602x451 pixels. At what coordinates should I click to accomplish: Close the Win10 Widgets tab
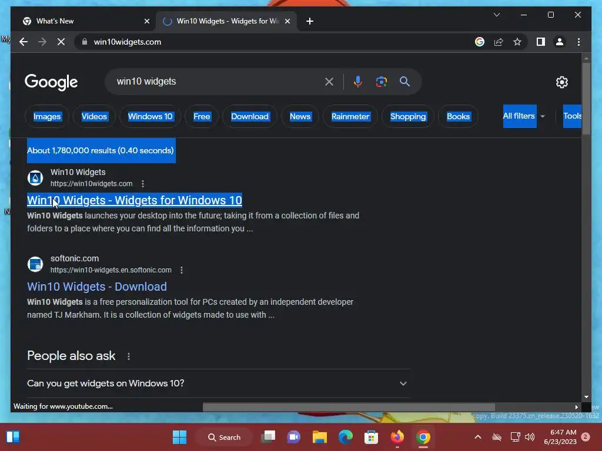(287, 21)
